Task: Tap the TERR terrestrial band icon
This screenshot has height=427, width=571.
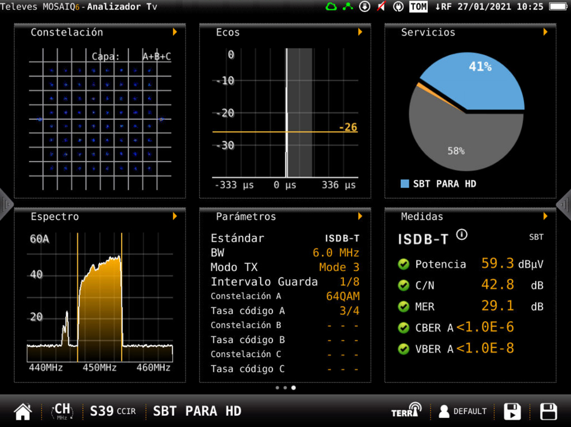Action: [x=407, y=411]
